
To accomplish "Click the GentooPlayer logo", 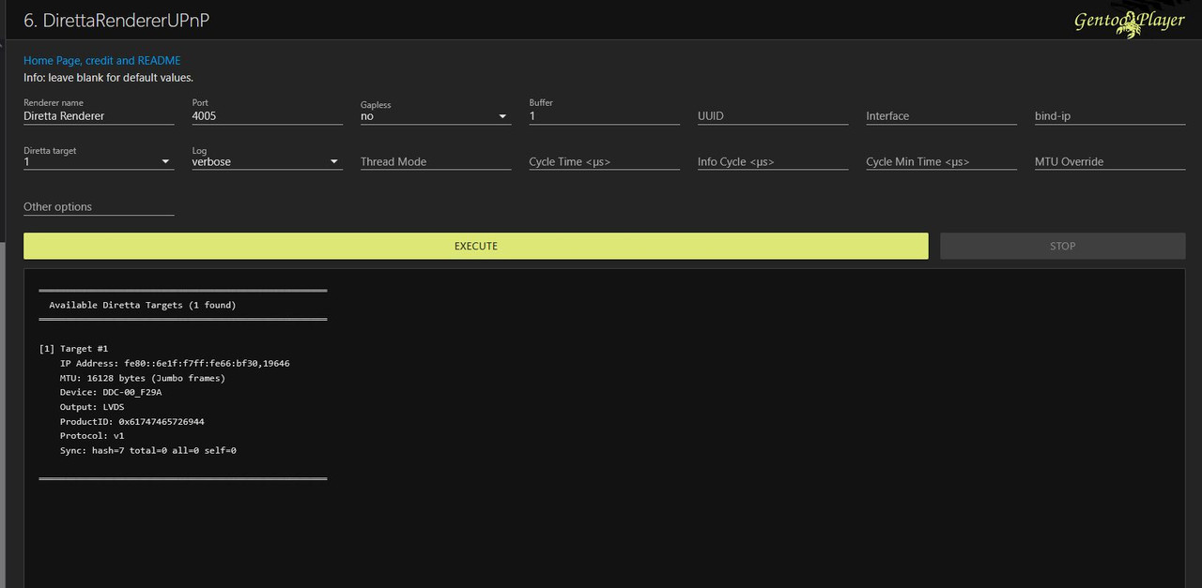I will pos(1129,22).
